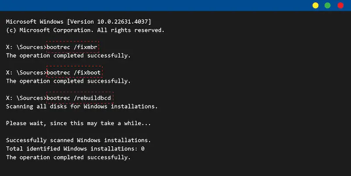Click success message below fixboot command
Screen dimensions: 351x176
point(68,81)
